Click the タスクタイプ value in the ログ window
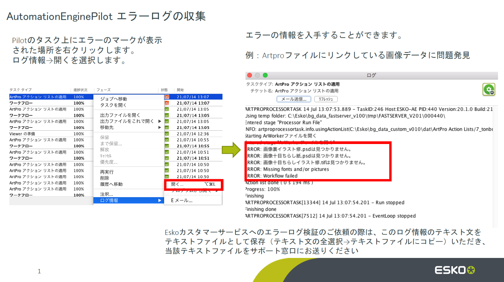Image resolution: width=504 pixels, height=282 pixels. [x=307, y=84]
